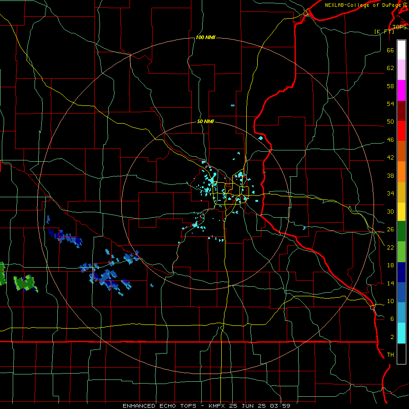Click the light green legend swatch
The height and width of the screenshot is (409, 409).
click(401, 252)
